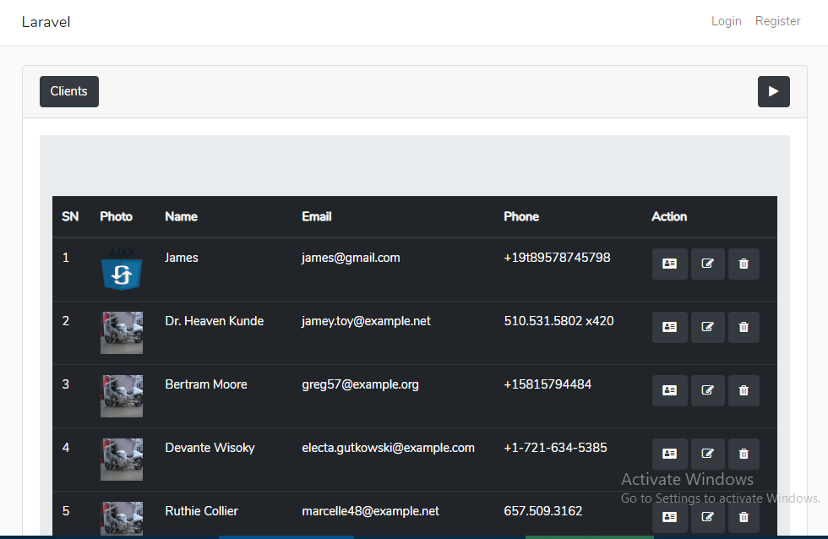Viewport: 828px width, 539px height.
Task: Click the Email column header
Action: (317, 216)
